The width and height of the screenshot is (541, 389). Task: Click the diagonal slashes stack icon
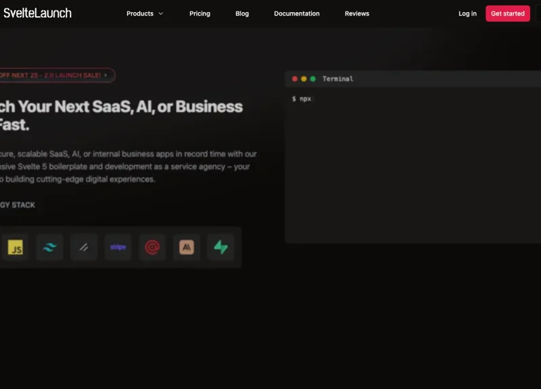[83, 247]
